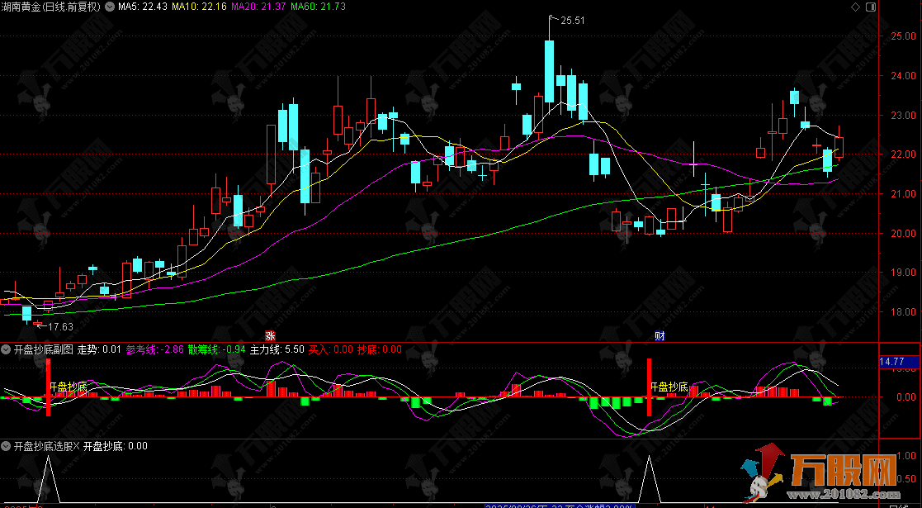Click the blue 财 marker icon
This screenshot has width=922, height=508.
point(660,335)
